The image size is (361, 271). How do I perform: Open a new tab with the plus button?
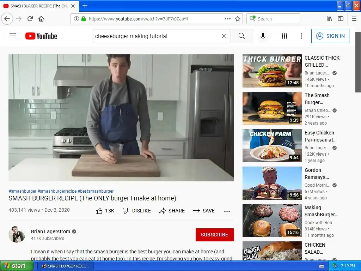pos(85,6)
